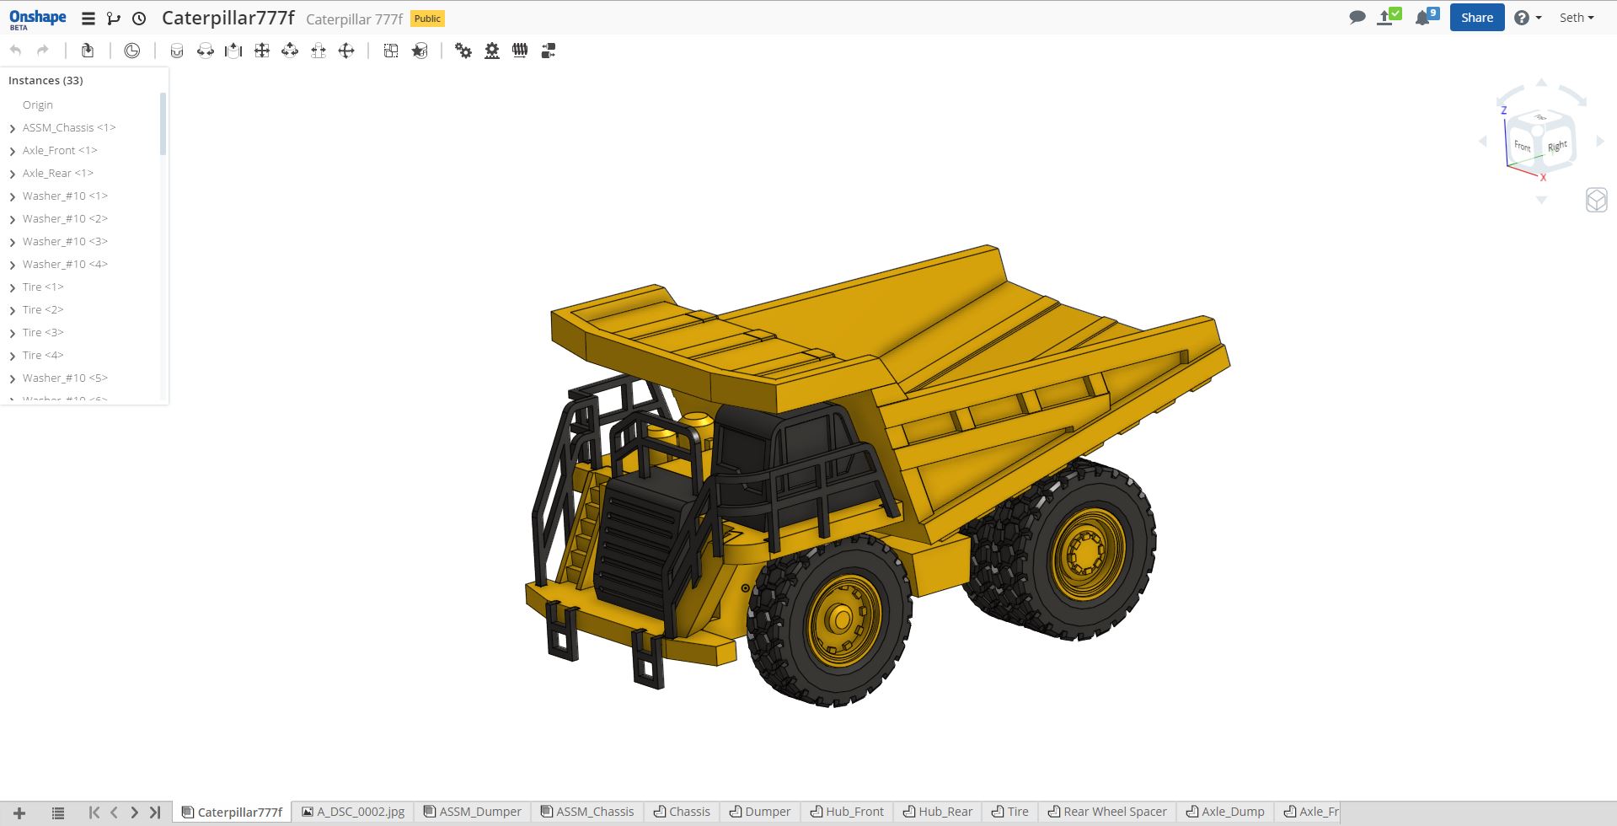Select the Linear relation tool
The height and width of the screenshot is (826, 1617).
pos(549,51)
